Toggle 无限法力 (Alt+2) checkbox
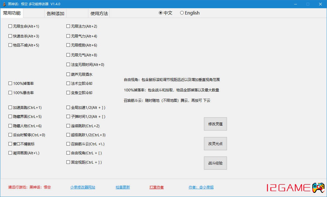Screen dimensions: 327x197 [68, 26]
